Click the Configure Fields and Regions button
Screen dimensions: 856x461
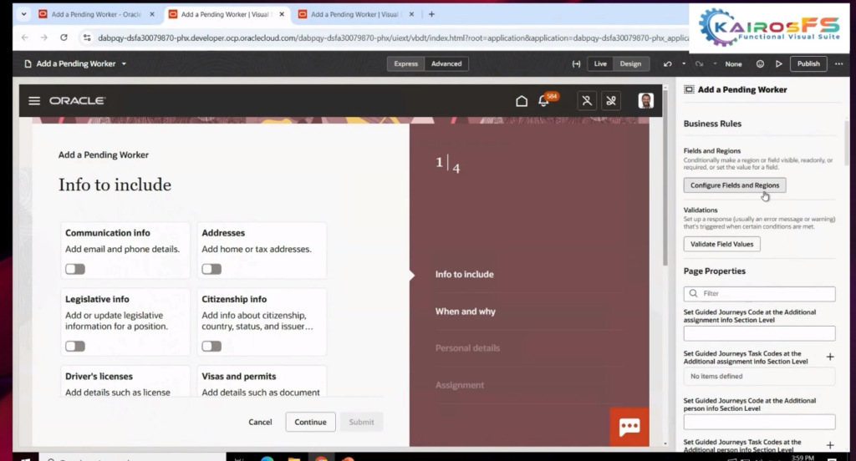[x=734, y=185]
